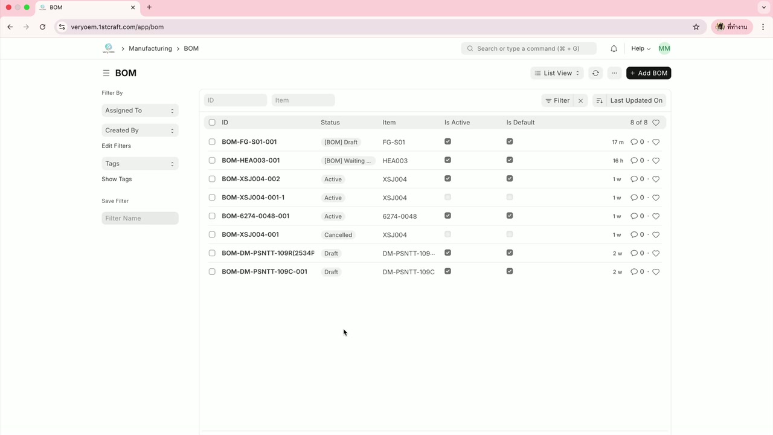Click the Add BOM button

649,73
